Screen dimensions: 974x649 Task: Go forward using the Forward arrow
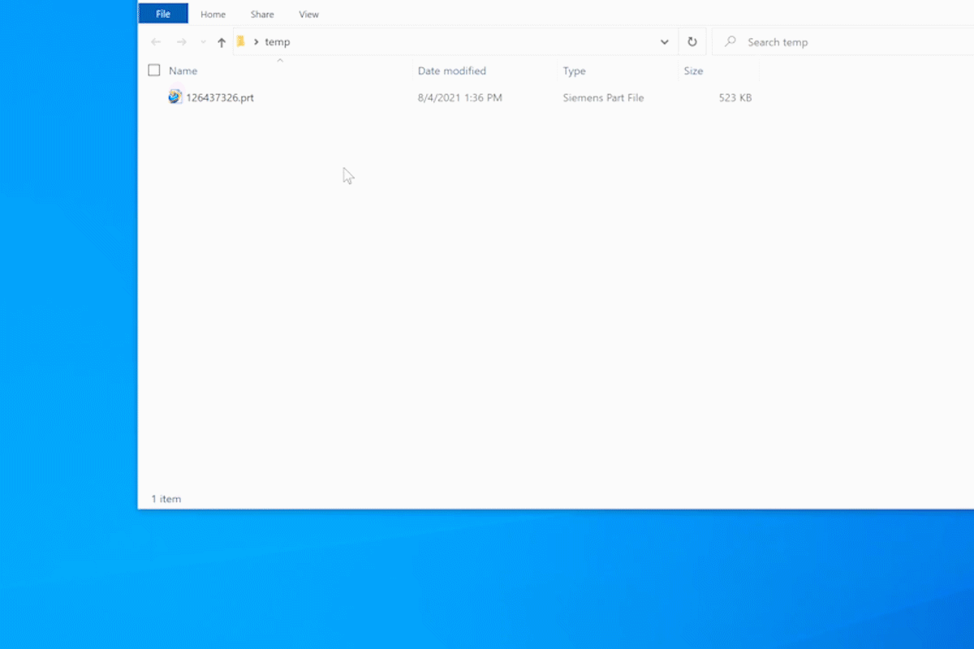pos(181,42)
